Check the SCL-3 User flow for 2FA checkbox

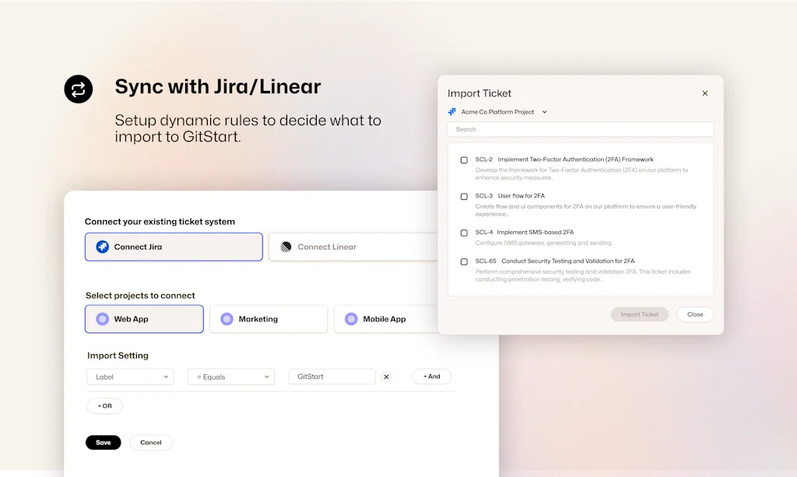[x=464, y=196]
